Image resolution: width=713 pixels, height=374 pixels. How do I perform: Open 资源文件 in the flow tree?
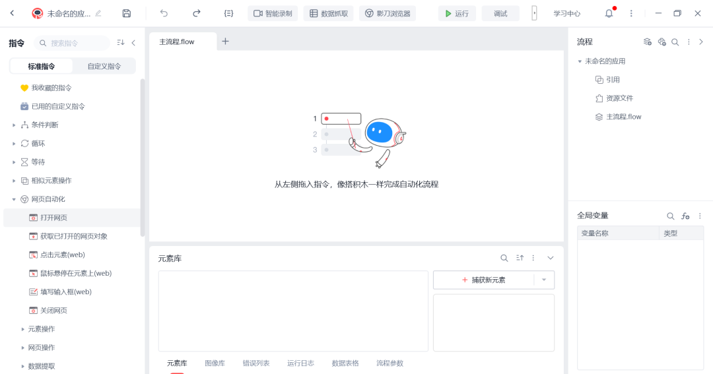click(615, 98)
